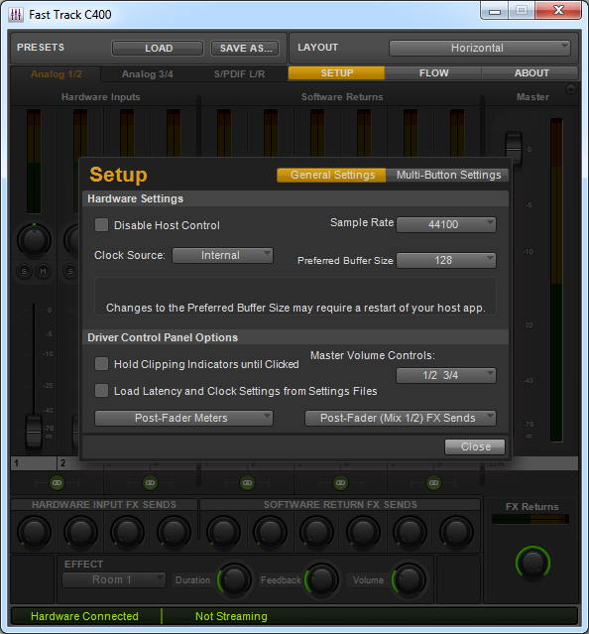Switch to the Analog 1/2 mix tab
This screenshot has width=589, height=634.
click(57, 74)
